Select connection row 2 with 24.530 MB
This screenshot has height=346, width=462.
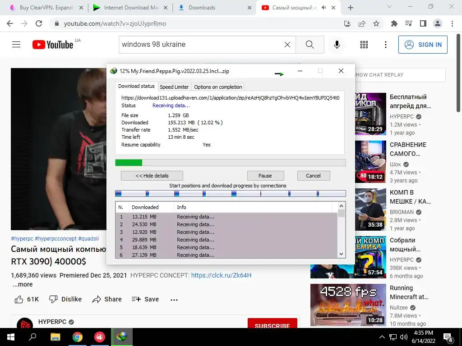tap(226, 224)
